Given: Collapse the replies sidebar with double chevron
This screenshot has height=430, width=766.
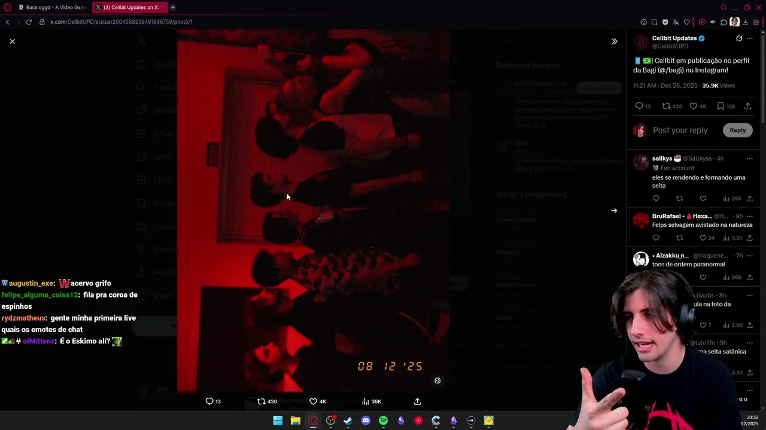Looking at the screenshot, I should point(614,41).
